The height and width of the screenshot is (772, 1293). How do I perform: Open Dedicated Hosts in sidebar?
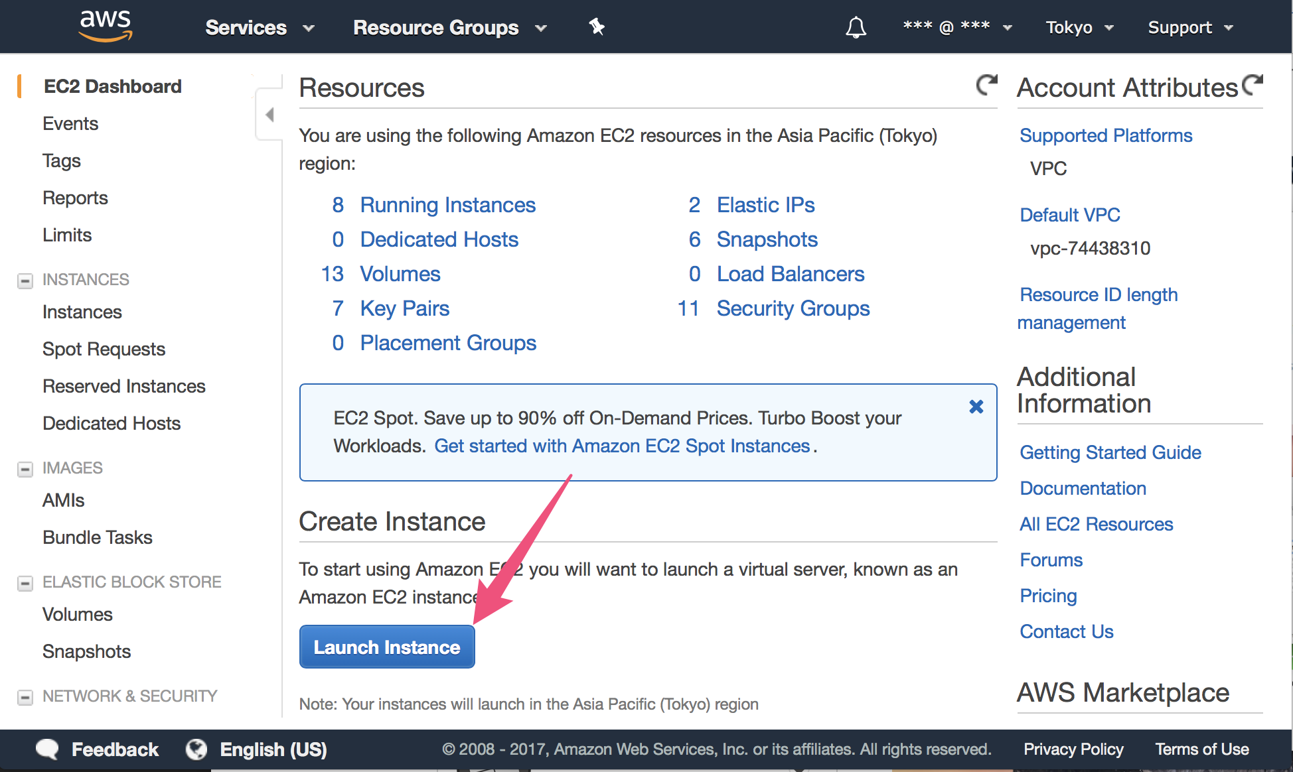(112, 423)
